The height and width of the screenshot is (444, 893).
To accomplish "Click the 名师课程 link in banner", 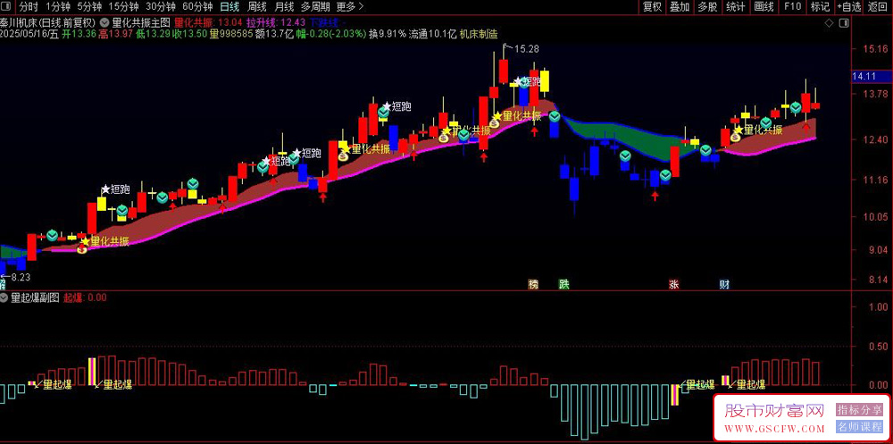I will click(859, 426).
